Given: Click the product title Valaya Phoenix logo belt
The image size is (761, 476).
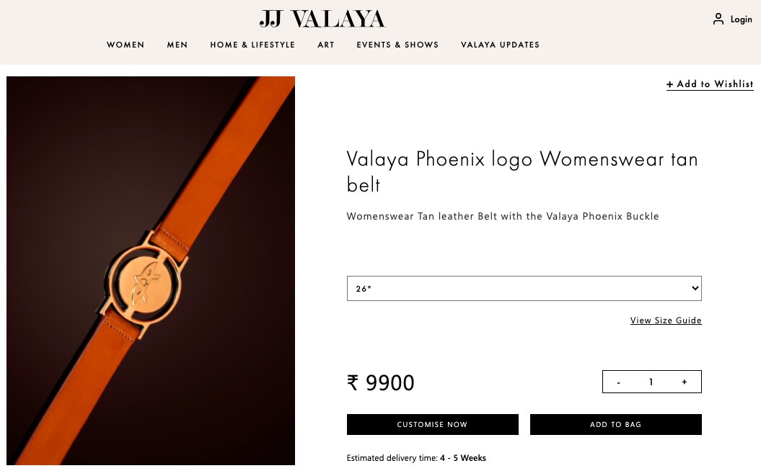Looking at the screenshot, I should (x=522, y=171).
